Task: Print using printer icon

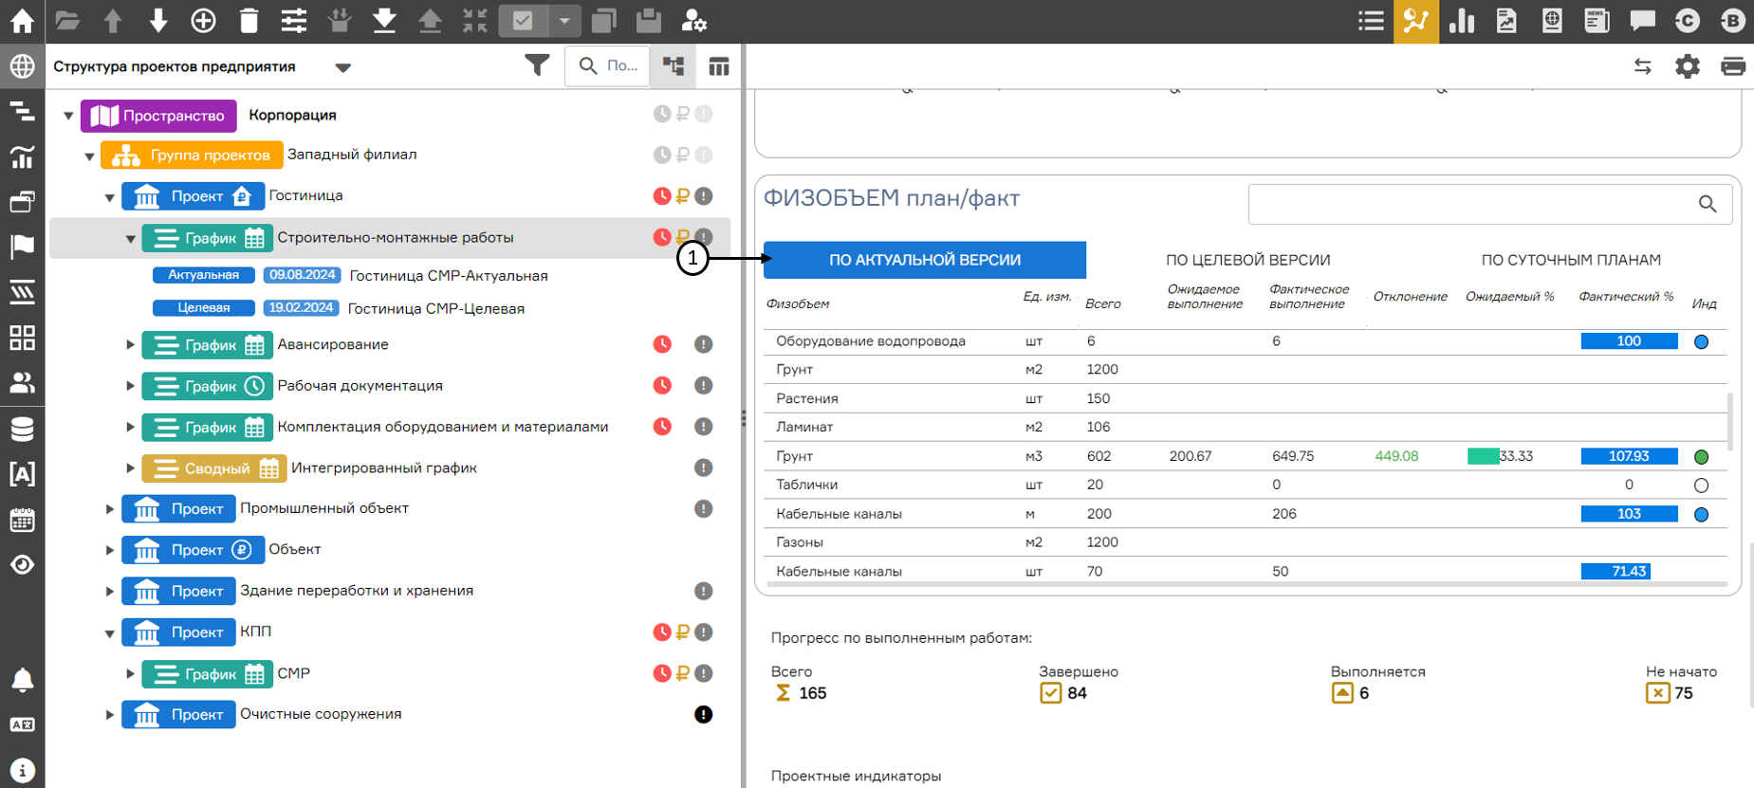Action: coord(1733,66)
